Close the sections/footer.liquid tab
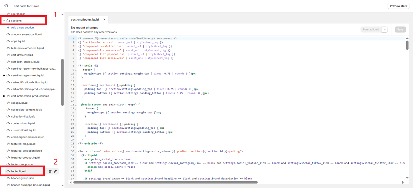Viewport: 413px width, 188px height. [104, 20]
